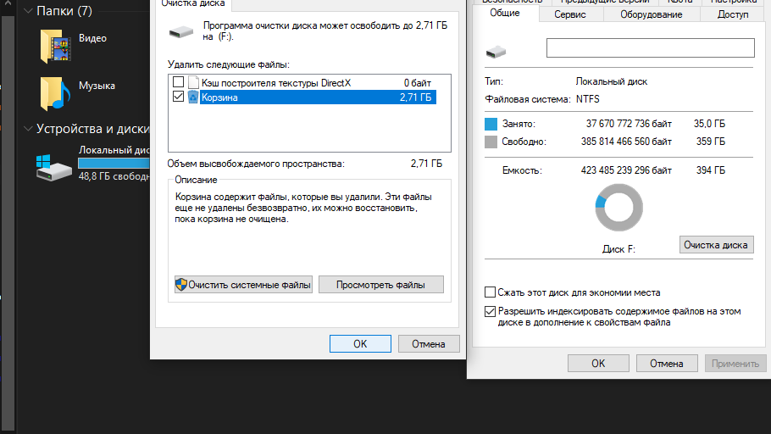Click the Видео folder label

click(x=92, y=38)
